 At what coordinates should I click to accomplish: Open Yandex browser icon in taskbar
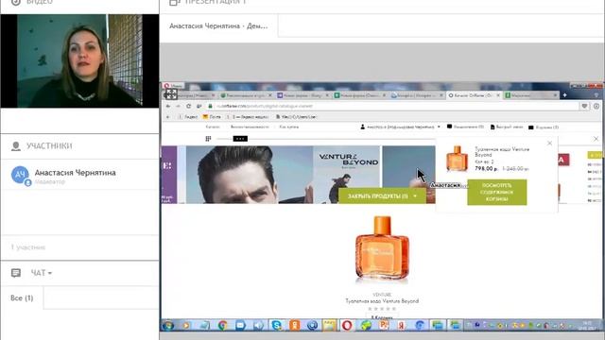click(402, 326)
